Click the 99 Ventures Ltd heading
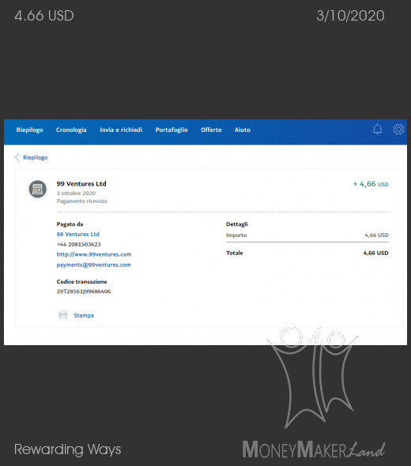Image resolution: width=411 pixels, height=466 pixels. [x=81, y=184]
